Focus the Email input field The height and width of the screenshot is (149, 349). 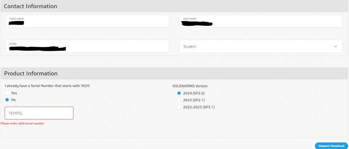87,46
